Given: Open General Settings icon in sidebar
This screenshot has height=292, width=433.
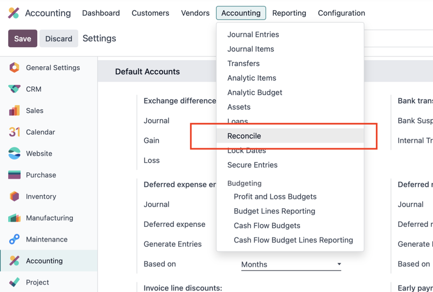Looking at the screenshot, I should 15,68.
